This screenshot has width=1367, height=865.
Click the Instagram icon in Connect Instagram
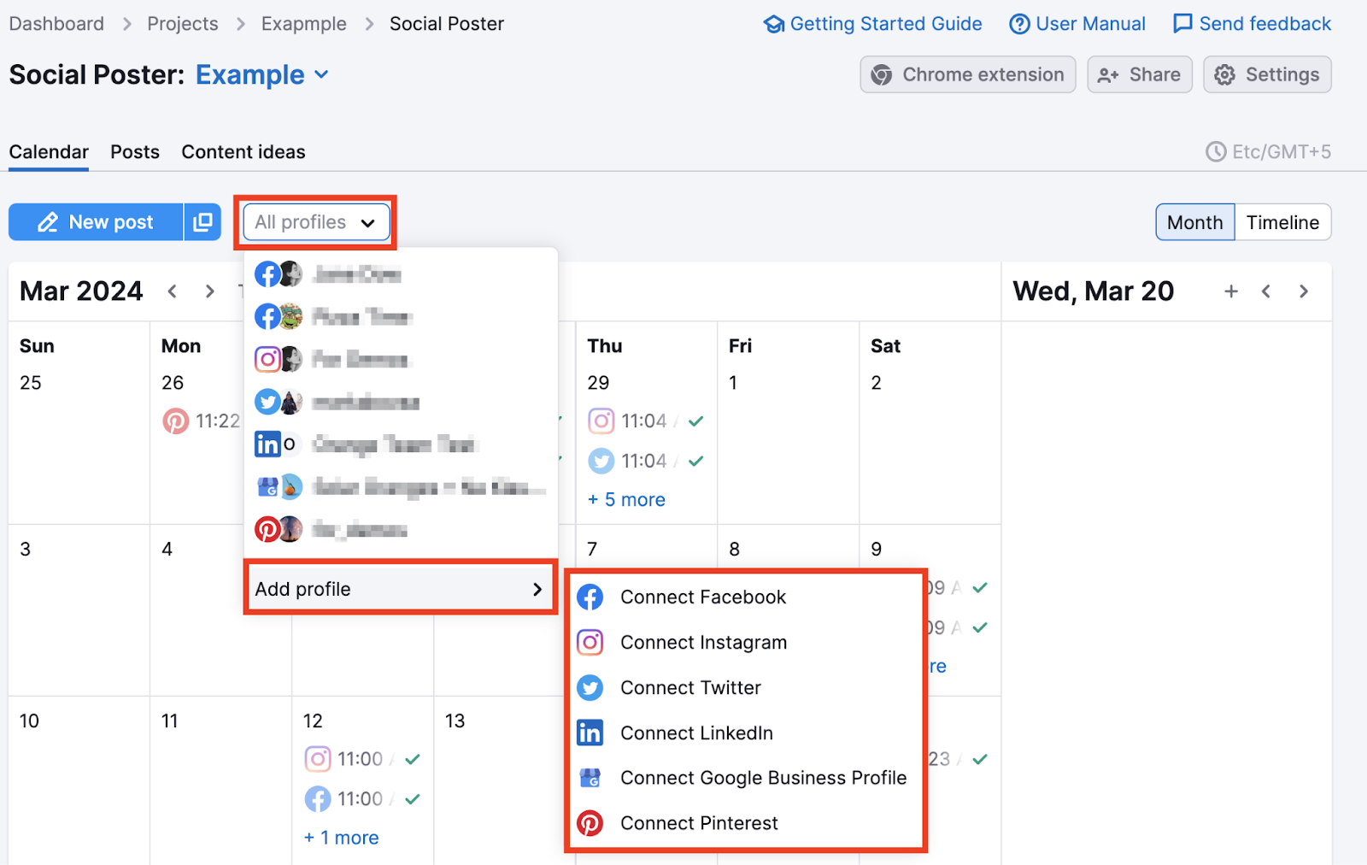[590, 643]
